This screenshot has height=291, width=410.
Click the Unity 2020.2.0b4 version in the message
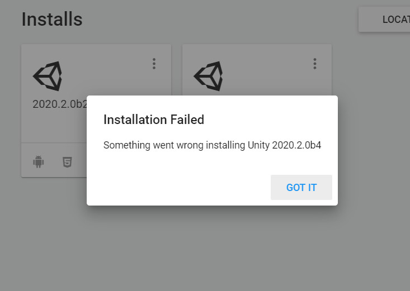[x=284, y=145]
